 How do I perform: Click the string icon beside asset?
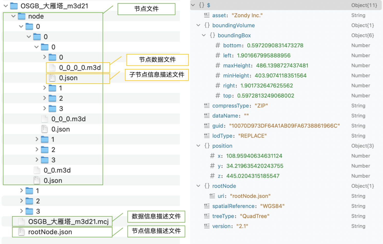pos(207,15)
